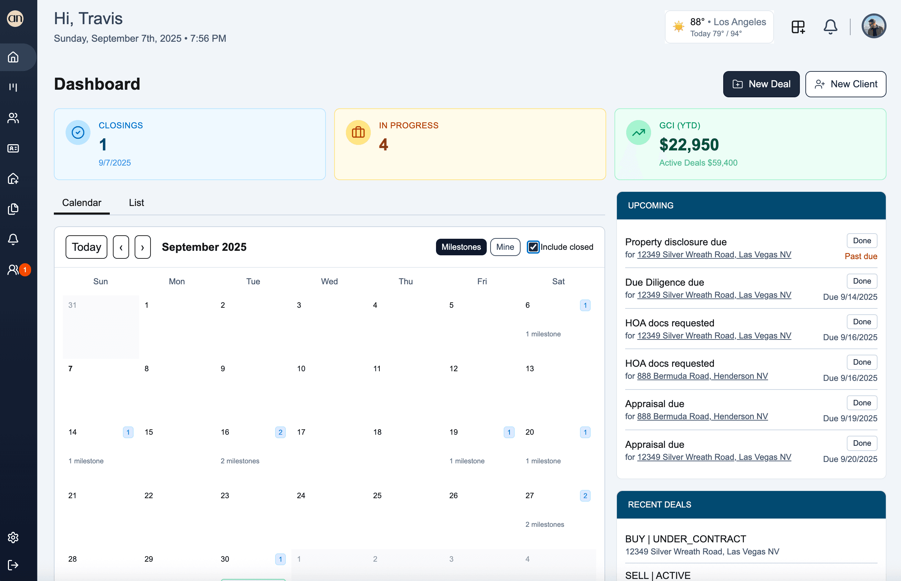Image resolution: width=901 pixels, height=581 pixels.
Task: Select September 23 on the calendar
Action: (253, 517)
